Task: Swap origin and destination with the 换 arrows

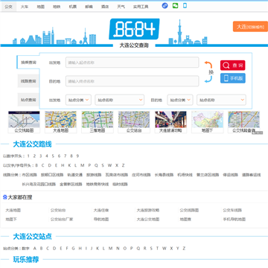Action: (x=208, y=72)
